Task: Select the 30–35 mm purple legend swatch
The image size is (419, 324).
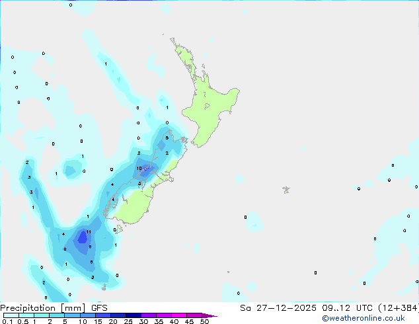Action: click(148, 315)
